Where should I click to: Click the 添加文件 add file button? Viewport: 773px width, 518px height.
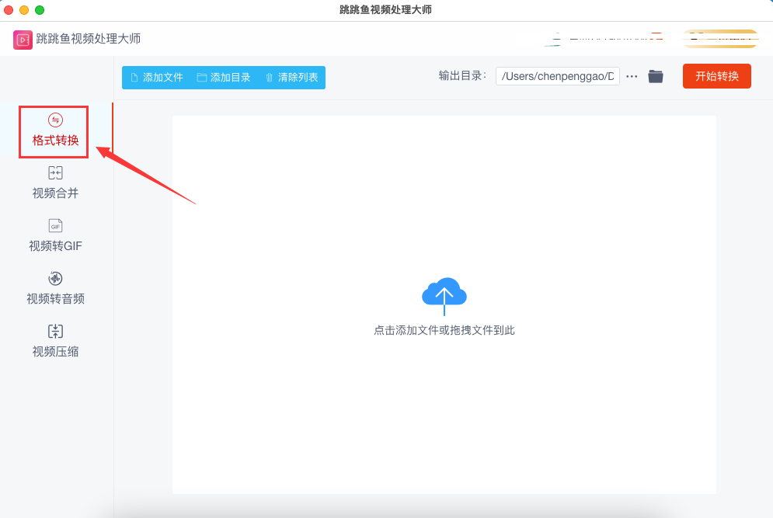pyautogui.click(x=157, y=78)
